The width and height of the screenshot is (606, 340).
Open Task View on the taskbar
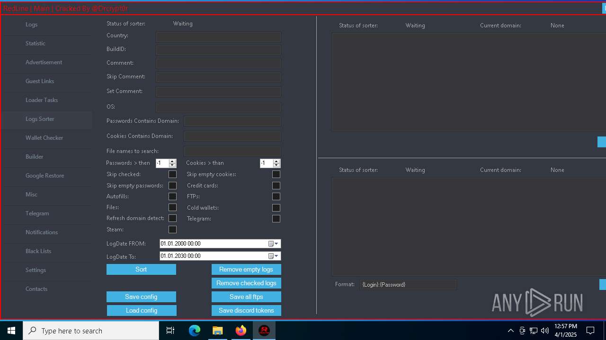170,331
